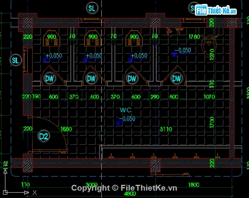This screenshot has width=249, height=198.
Task: Click the level marker symbol under WC label
Action: [x=119, y=122]
